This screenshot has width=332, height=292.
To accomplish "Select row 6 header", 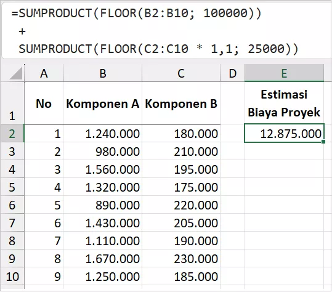I will (x=12, y=205).
